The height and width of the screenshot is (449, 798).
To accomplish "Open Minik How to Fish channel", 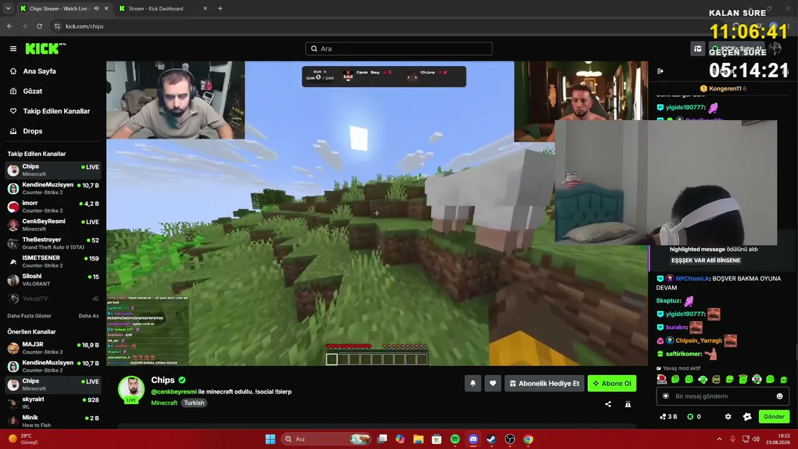I will point(53,421).
